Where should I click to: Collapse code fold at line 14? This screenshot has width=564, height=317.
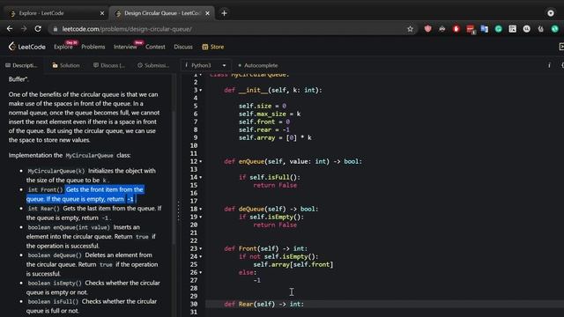click(201, 177)
